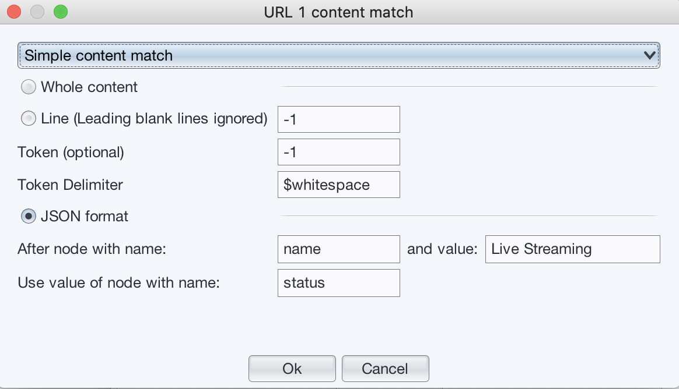The width and height of the screenshot is (679, 389).
Task: Focus the Token (optional) input field
Action: pos(338,152)
